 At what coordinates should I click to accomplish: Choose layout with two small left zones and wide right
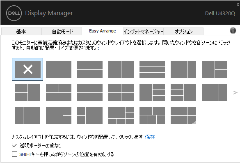pos(90,115)
